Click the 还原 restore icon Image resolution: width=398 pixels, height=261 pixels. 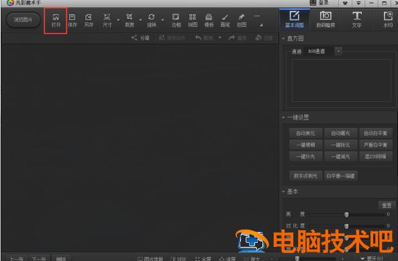point(258,38)
